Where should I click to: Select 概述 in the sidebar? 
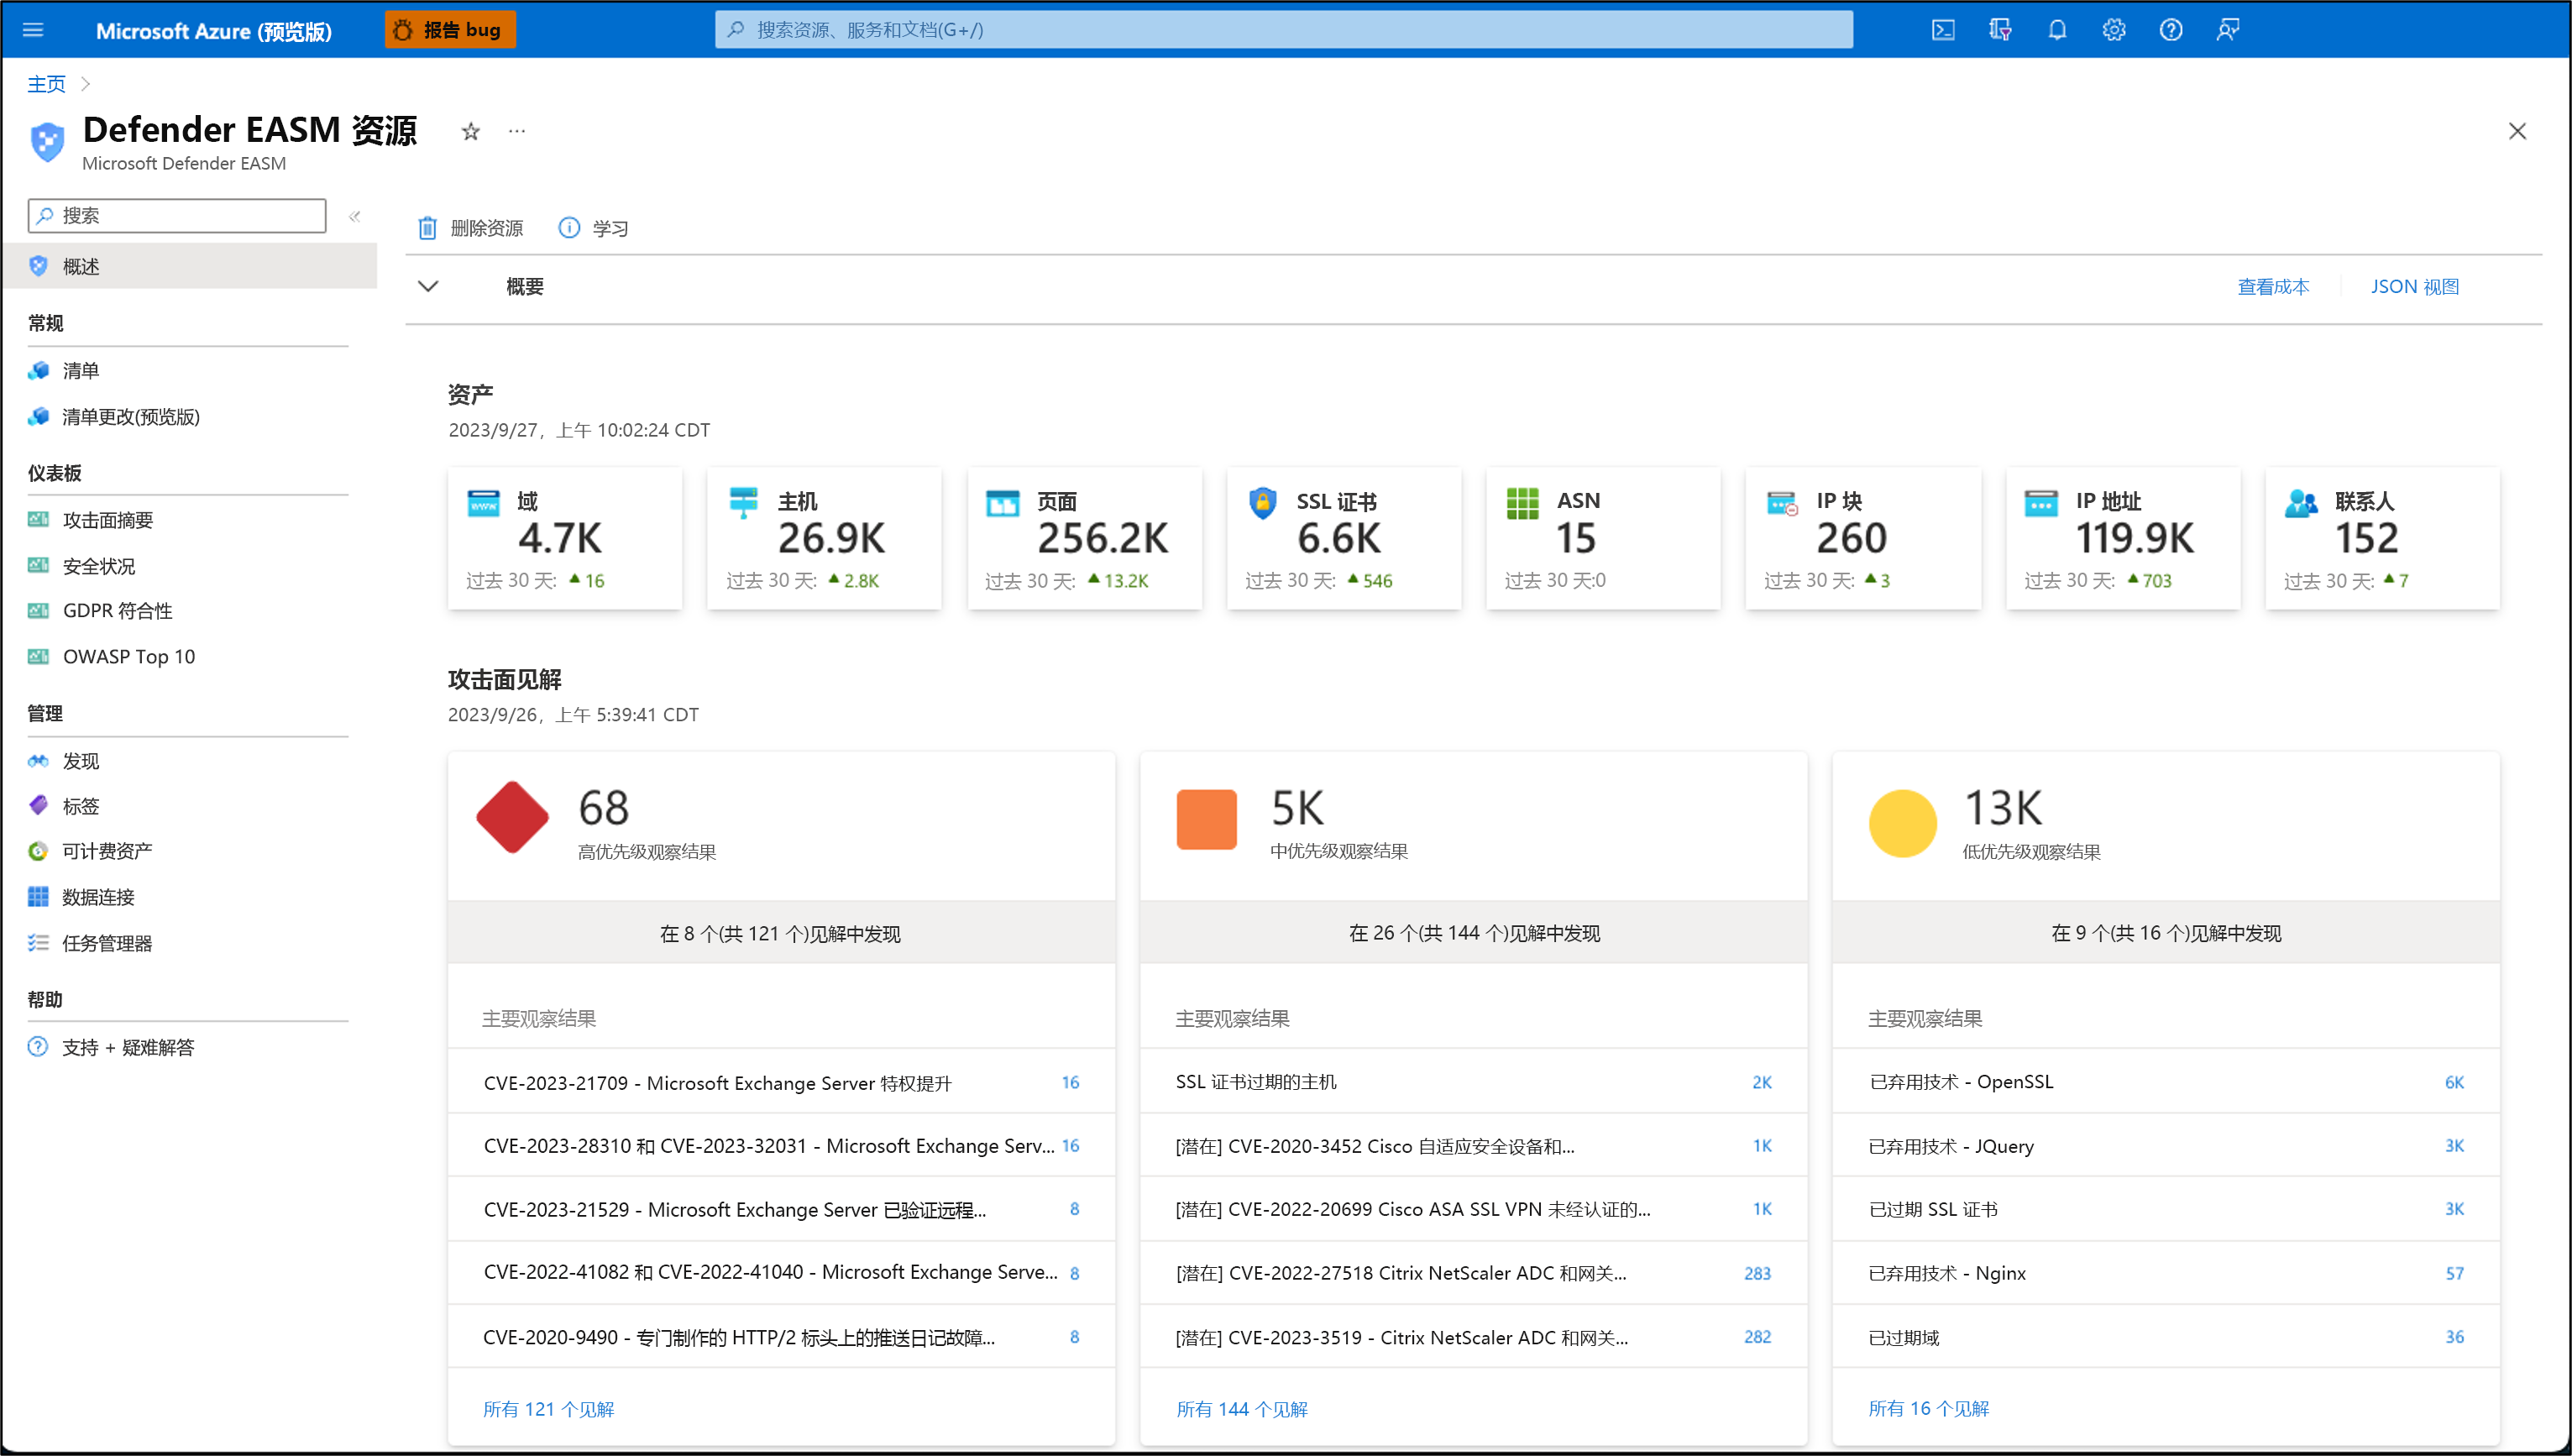pyautogui.click(x=190, y=266)
